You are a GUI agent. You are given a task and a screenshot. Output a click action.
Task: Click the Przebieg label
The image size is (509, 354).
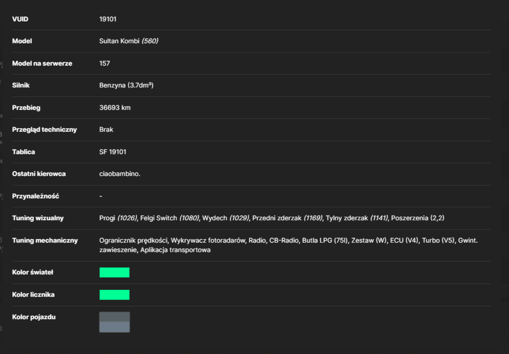pos(26,108)
